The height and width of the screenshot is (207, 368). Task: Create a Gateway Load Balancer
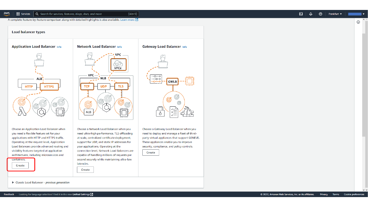[x=151, y=152]
